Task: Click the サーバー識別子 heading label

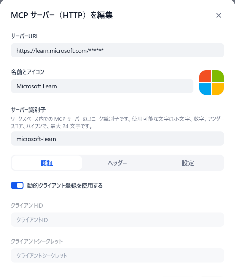Action: click(28, 109)
